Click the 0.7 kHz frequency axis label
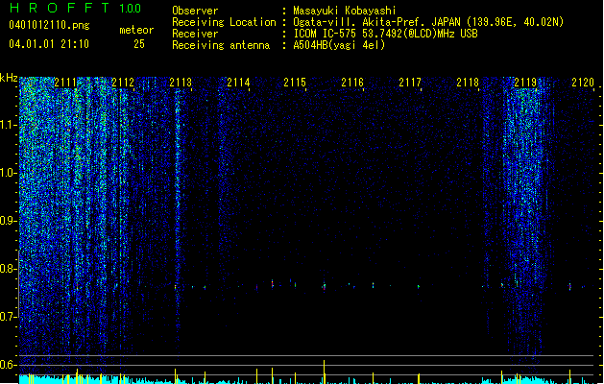This screenshot has width=604, height=384. click(9, 317)
